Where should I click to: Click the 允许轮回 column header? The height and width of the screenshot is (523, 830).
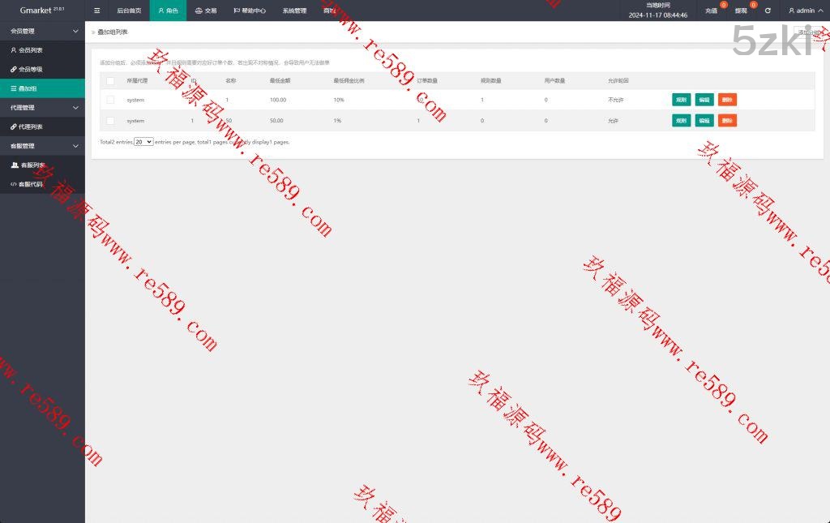pos(618,81)
